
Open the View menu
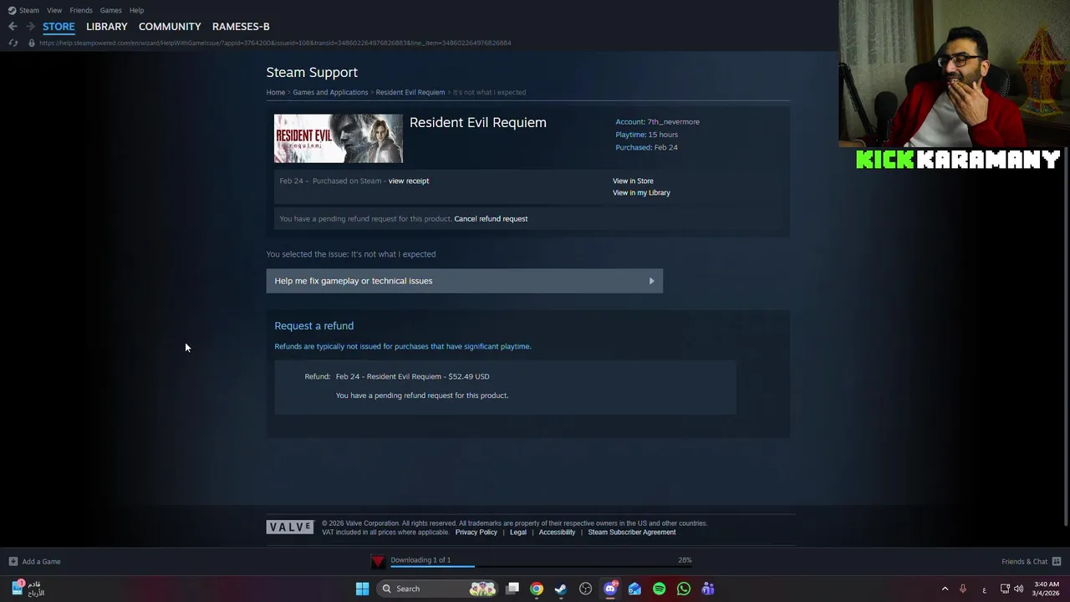click(x=54, y=10)
